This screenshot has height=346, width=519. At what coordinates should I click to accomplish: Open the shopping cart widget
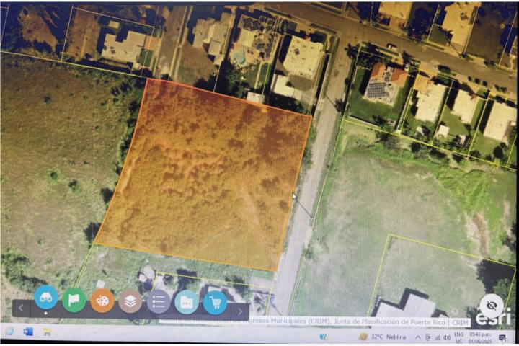(x=215, y=302)
